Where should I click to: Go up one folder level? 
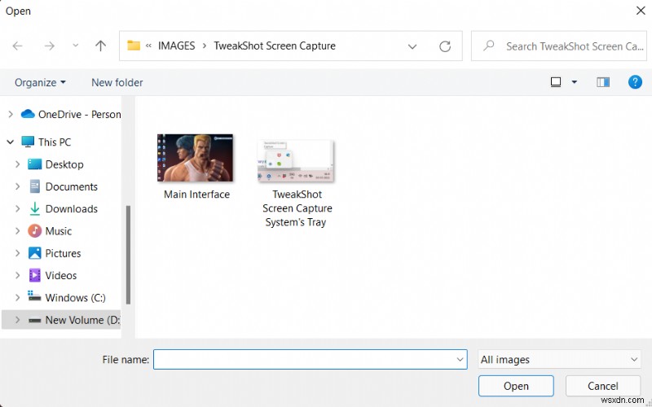coord(100,46)
